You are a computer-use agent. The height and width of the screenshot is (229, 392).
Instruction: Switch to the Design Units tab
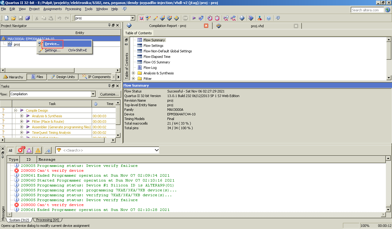[x=63, y=77]
